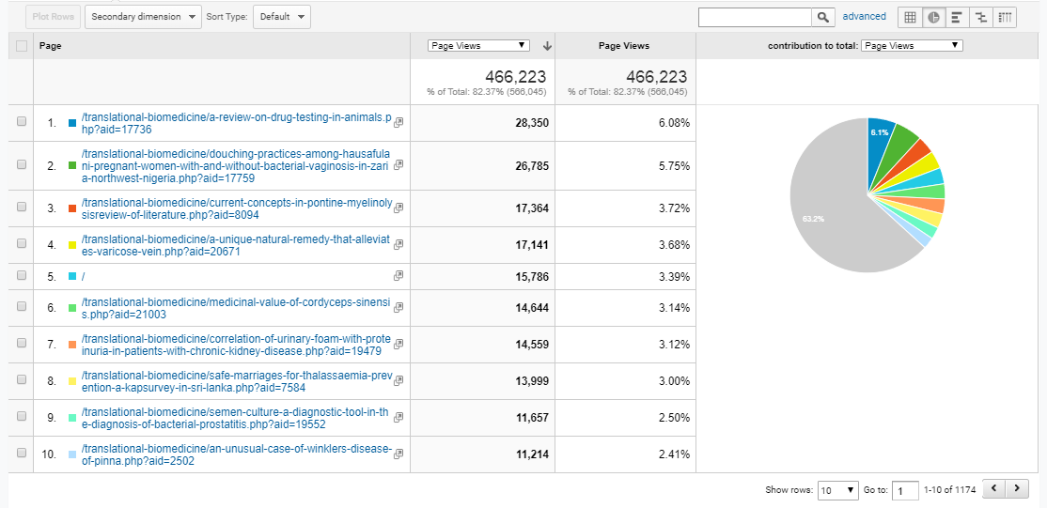This screenshot has height=508, width=1047.
Task: Check the box for row 1
Action: tap(22, 122)
